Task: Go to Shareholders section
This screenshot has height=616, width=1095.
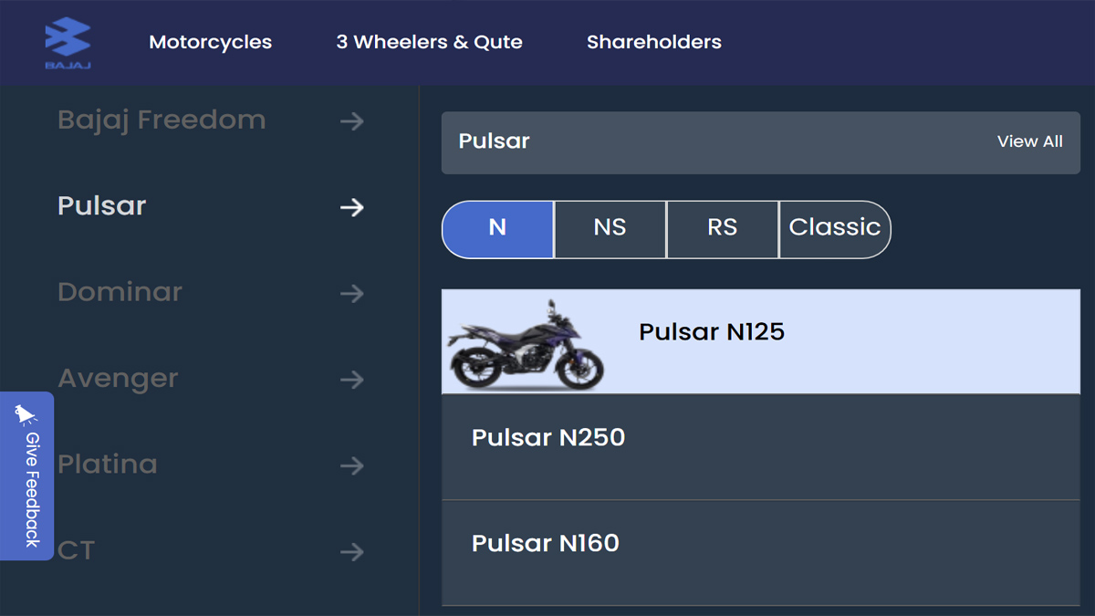Action: point(654,42)
